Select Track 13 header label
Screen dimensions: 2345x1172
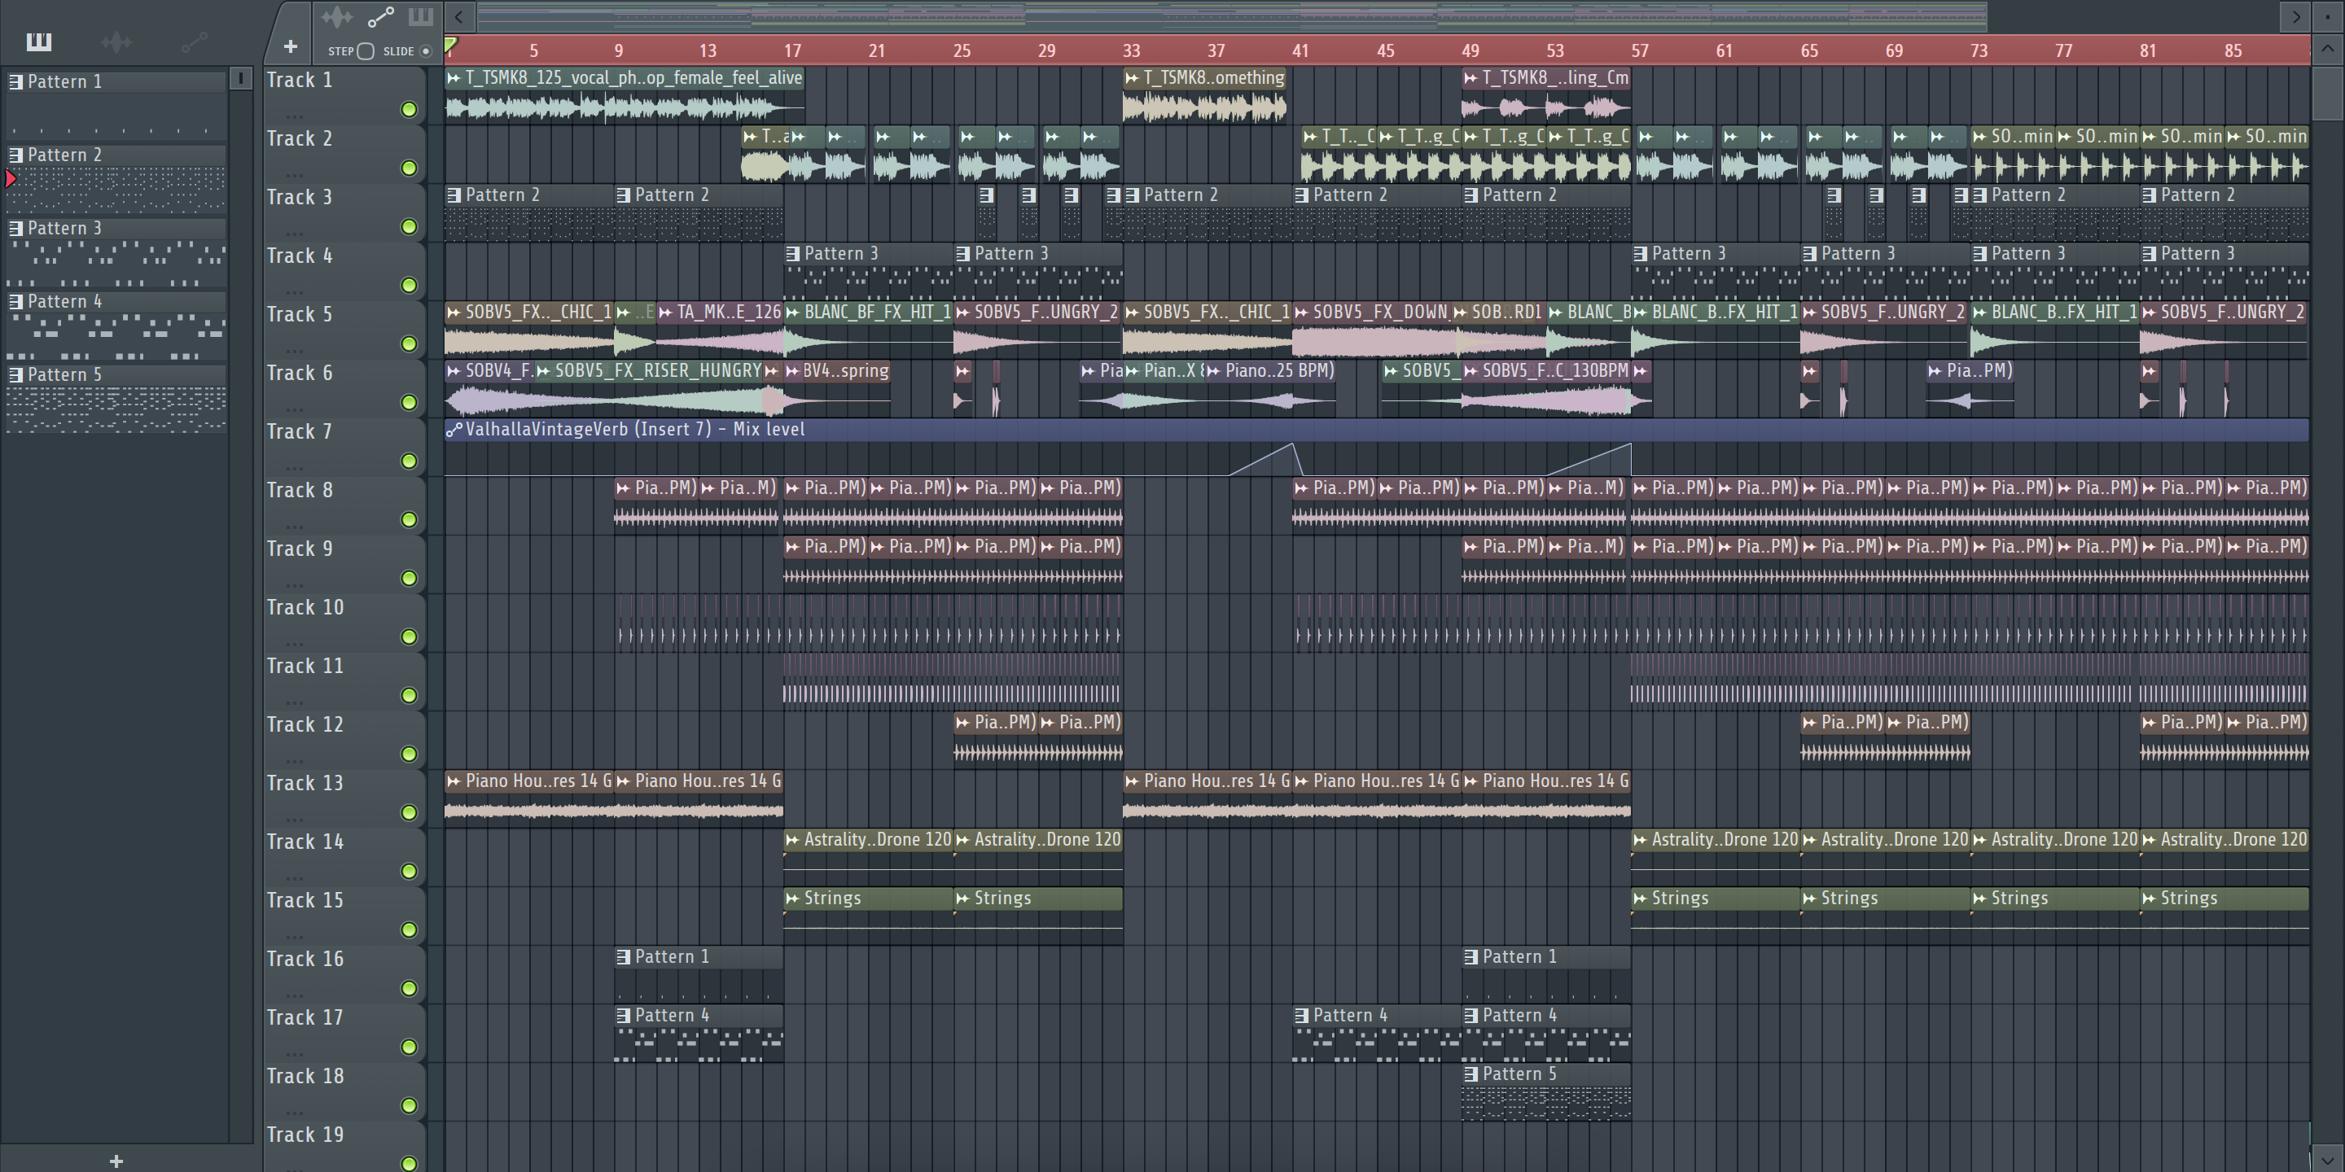[x=305, y=784]
